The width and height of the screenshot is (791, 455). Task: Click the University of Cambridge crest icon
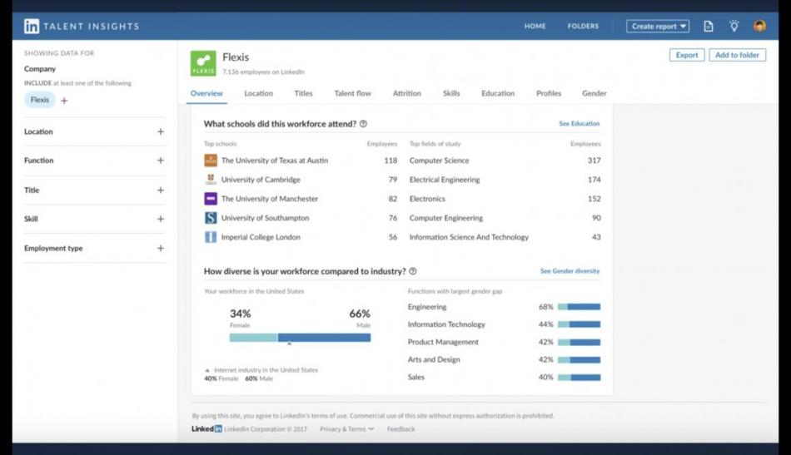click(211, 180)
